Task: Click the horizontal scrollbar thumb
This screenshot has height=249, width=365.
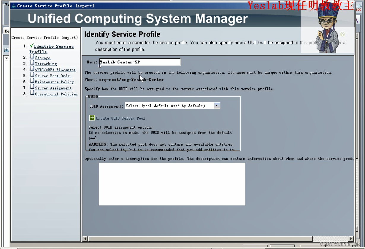Action: [200, 239]
